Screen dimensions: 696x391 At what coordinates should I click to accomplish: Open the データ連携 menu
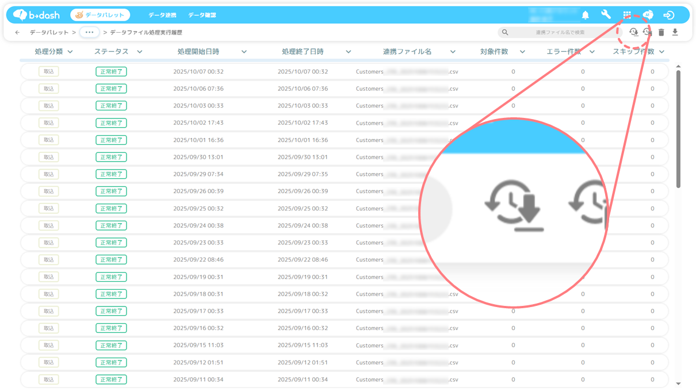[162, 15]
